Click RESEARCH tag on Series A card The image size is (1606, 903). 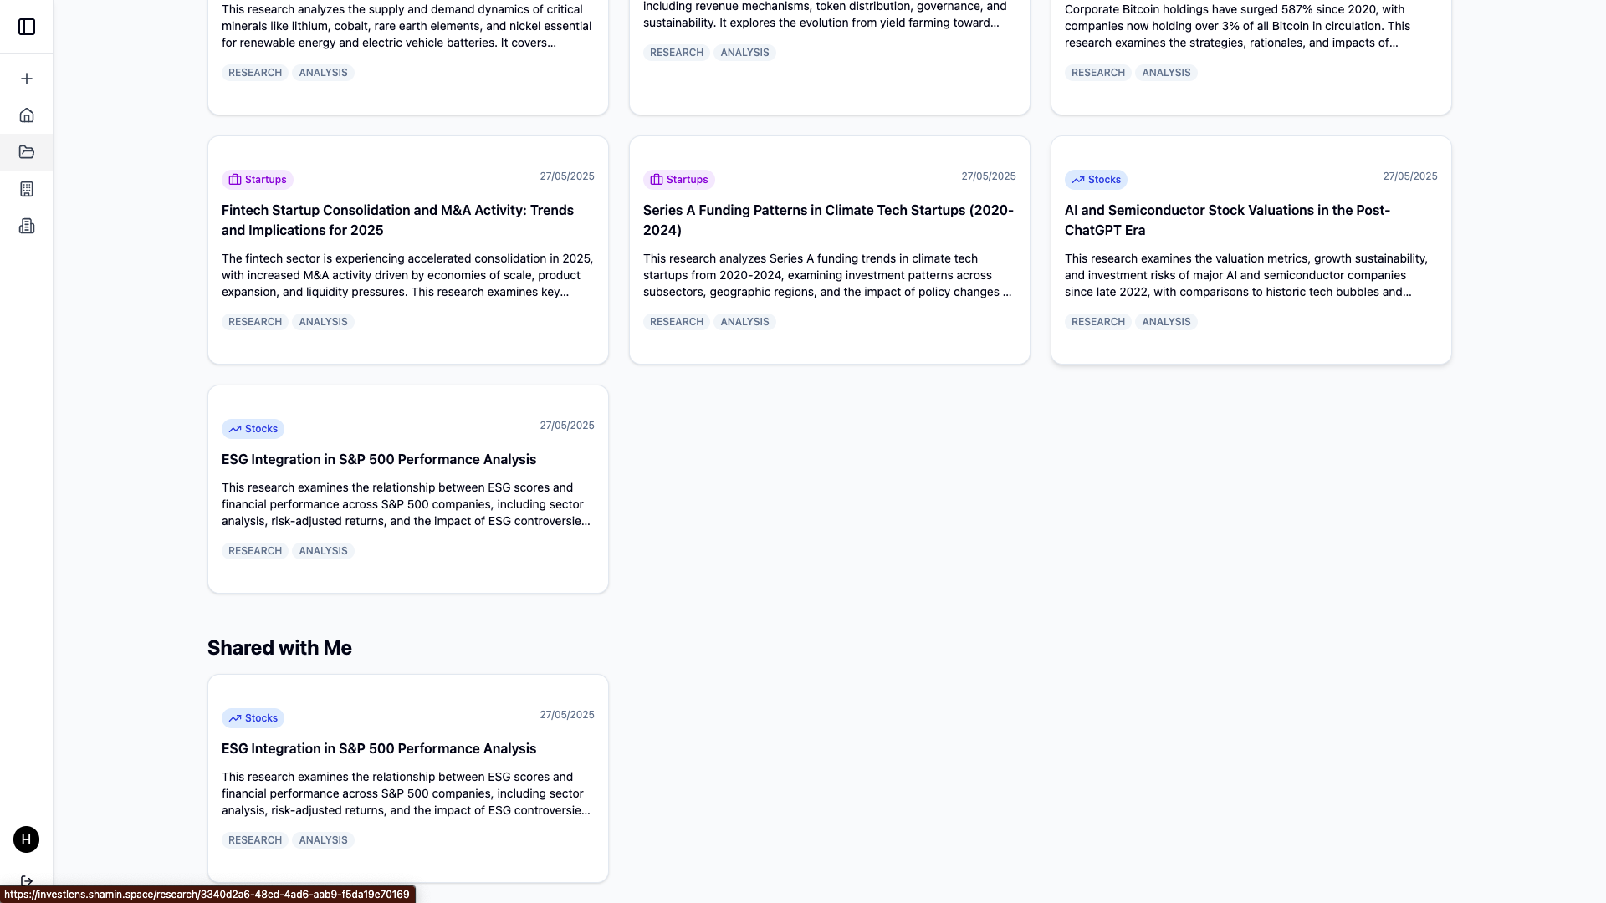tap(676, 322)
